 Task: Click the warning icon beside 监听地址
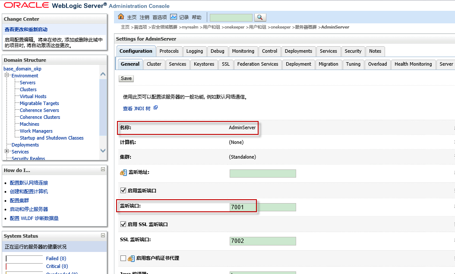123,172
